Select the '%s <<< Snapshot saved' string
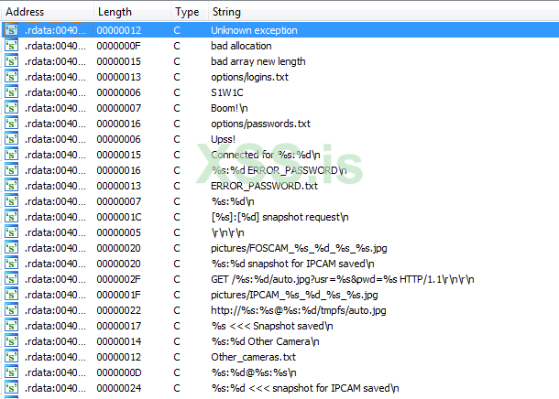The height and width of the screenshot is (399, 559). 272,326
